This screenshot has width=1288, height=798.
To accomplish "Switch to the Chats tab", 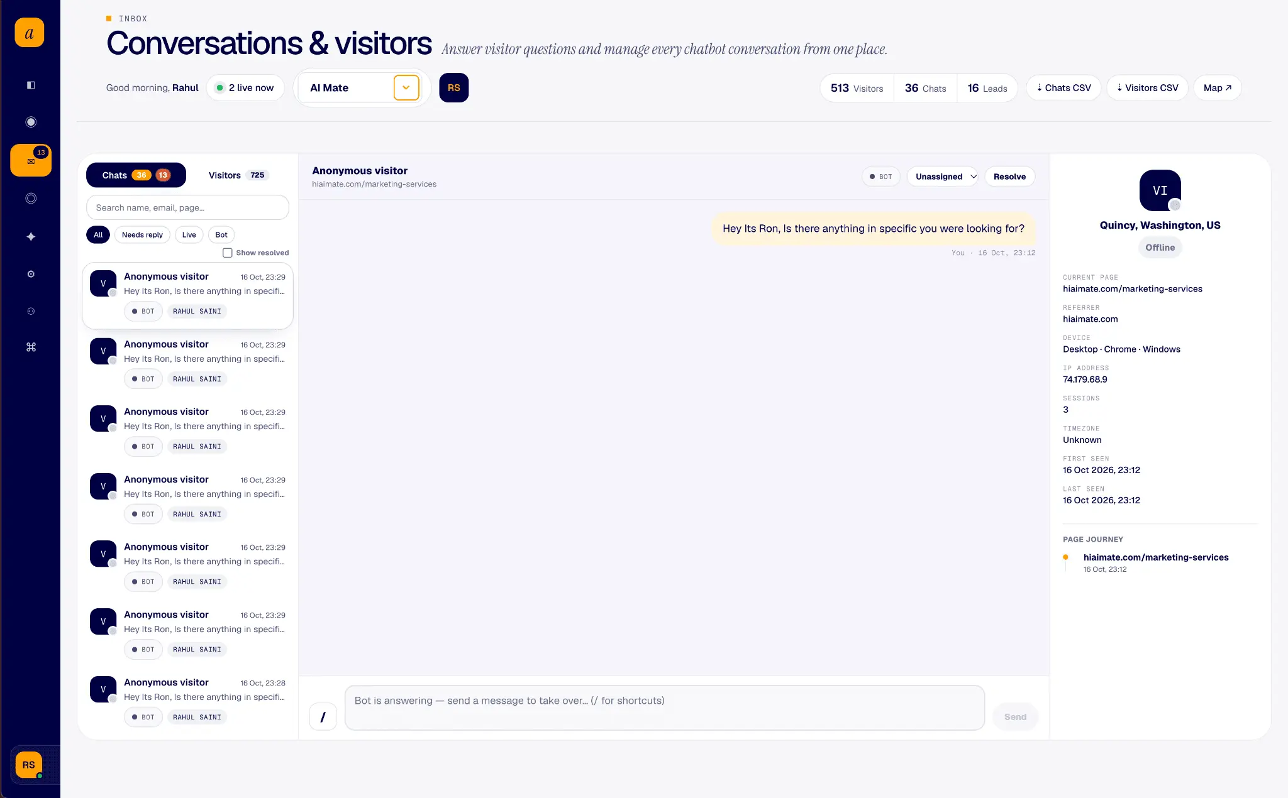I will click(x=136, y=175).
